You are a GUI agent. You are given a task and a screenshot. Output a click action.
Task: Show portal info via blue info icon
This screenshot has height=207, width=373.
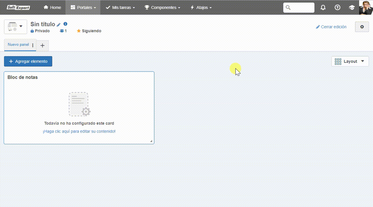click(x=66, y=24)
